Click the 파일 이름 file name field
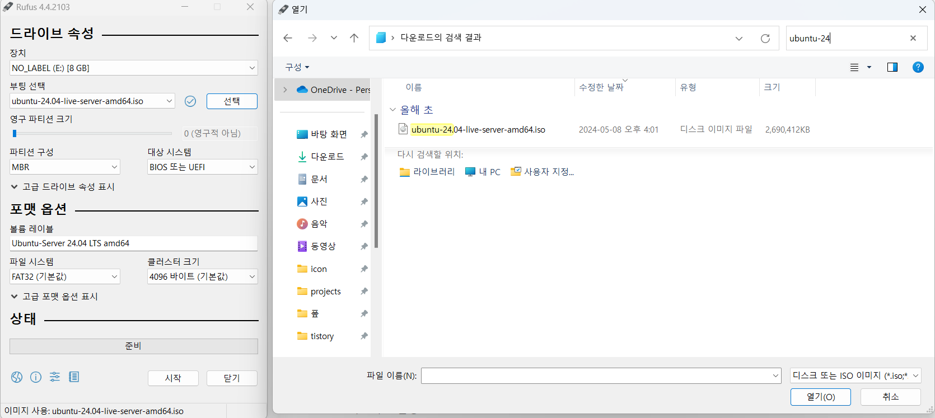 coord(596,375)
